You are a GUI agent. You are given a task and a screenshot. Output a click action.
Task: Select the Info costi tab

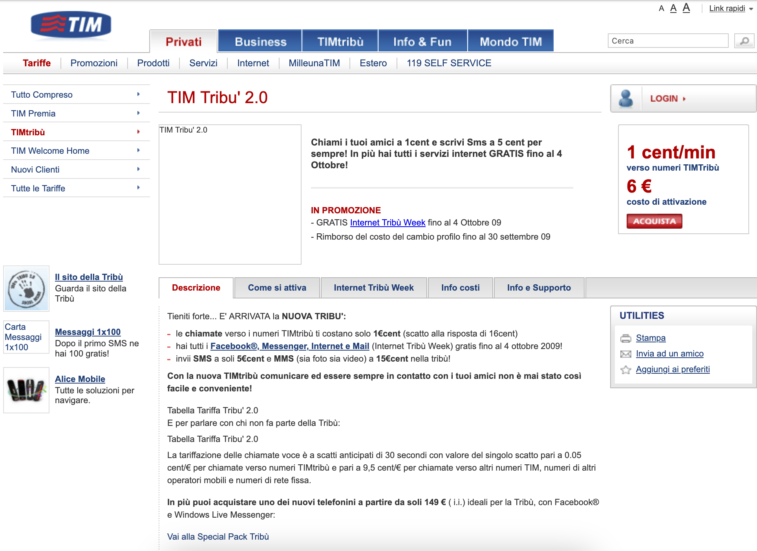point(461,288)
